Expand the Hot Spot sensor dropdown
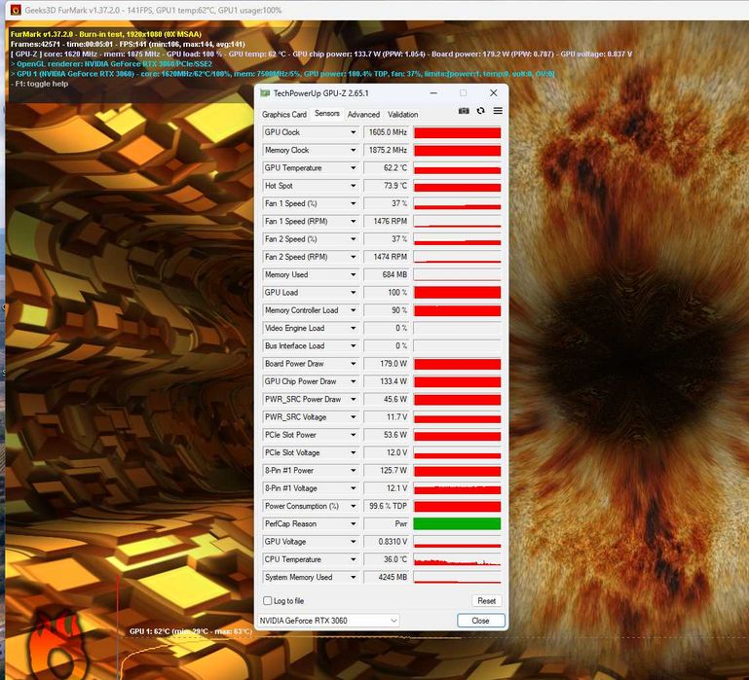Viewport: 749px width, 680px height. pyautogui.click(x=353, y=186)
